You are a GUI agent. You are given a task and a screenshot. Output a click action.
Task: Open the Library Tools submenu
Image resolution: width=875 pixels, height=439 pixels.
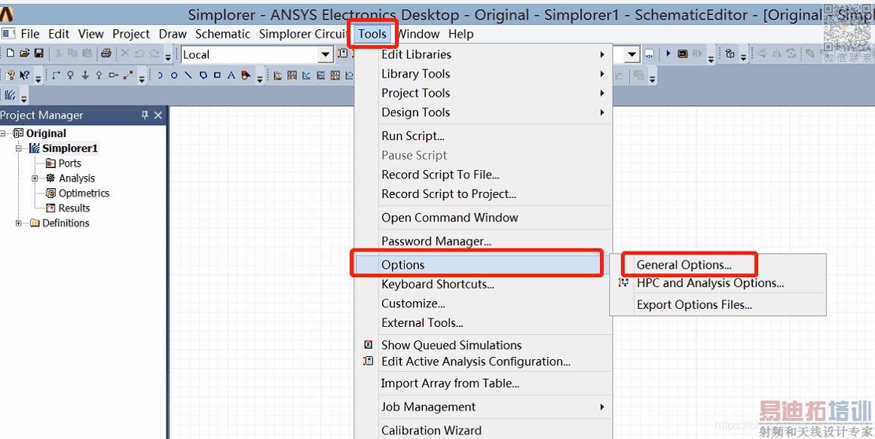(484, 74)
